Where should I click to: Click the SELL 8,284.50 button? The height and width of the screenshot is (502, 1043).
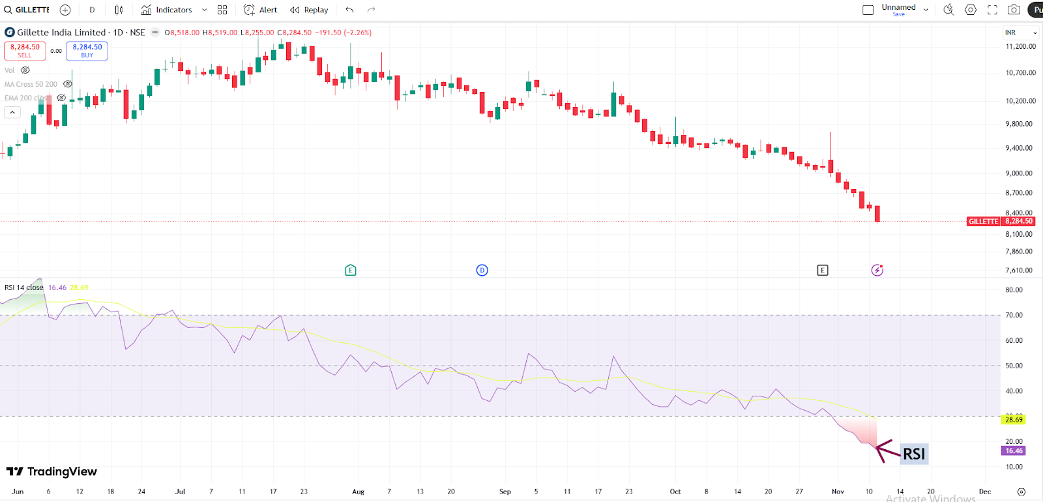[x=25, y=50]
